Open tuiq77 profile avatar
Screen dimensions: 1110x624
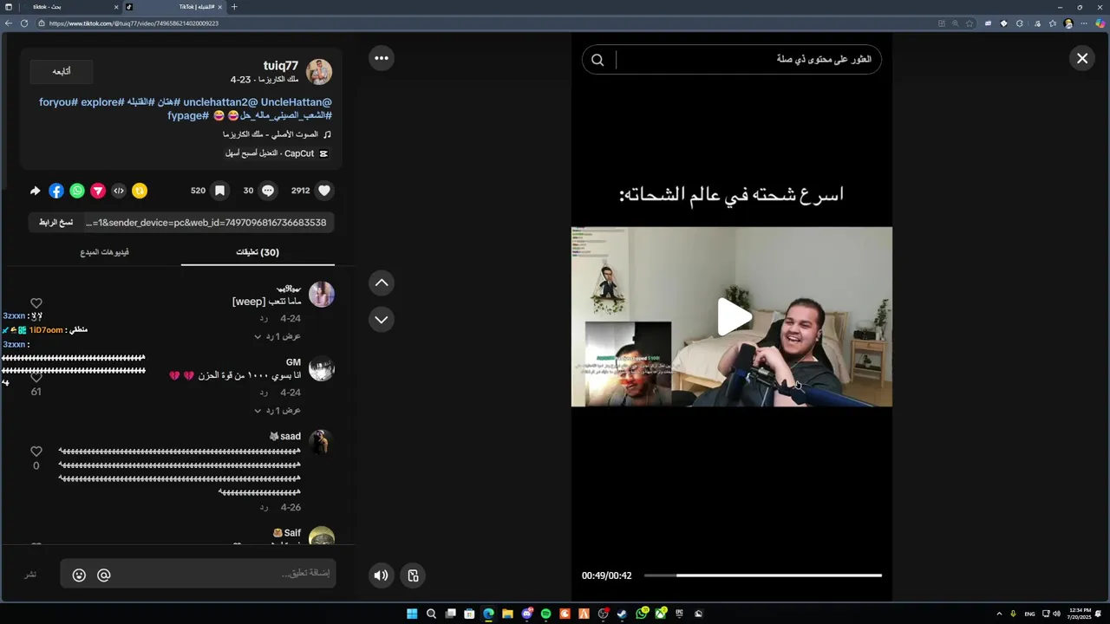pos(319,72)
